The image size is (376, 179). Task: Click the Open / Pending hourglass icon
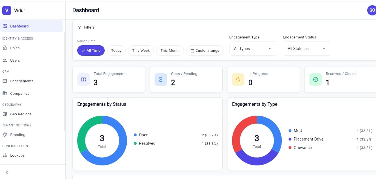[x=161, y=79]
